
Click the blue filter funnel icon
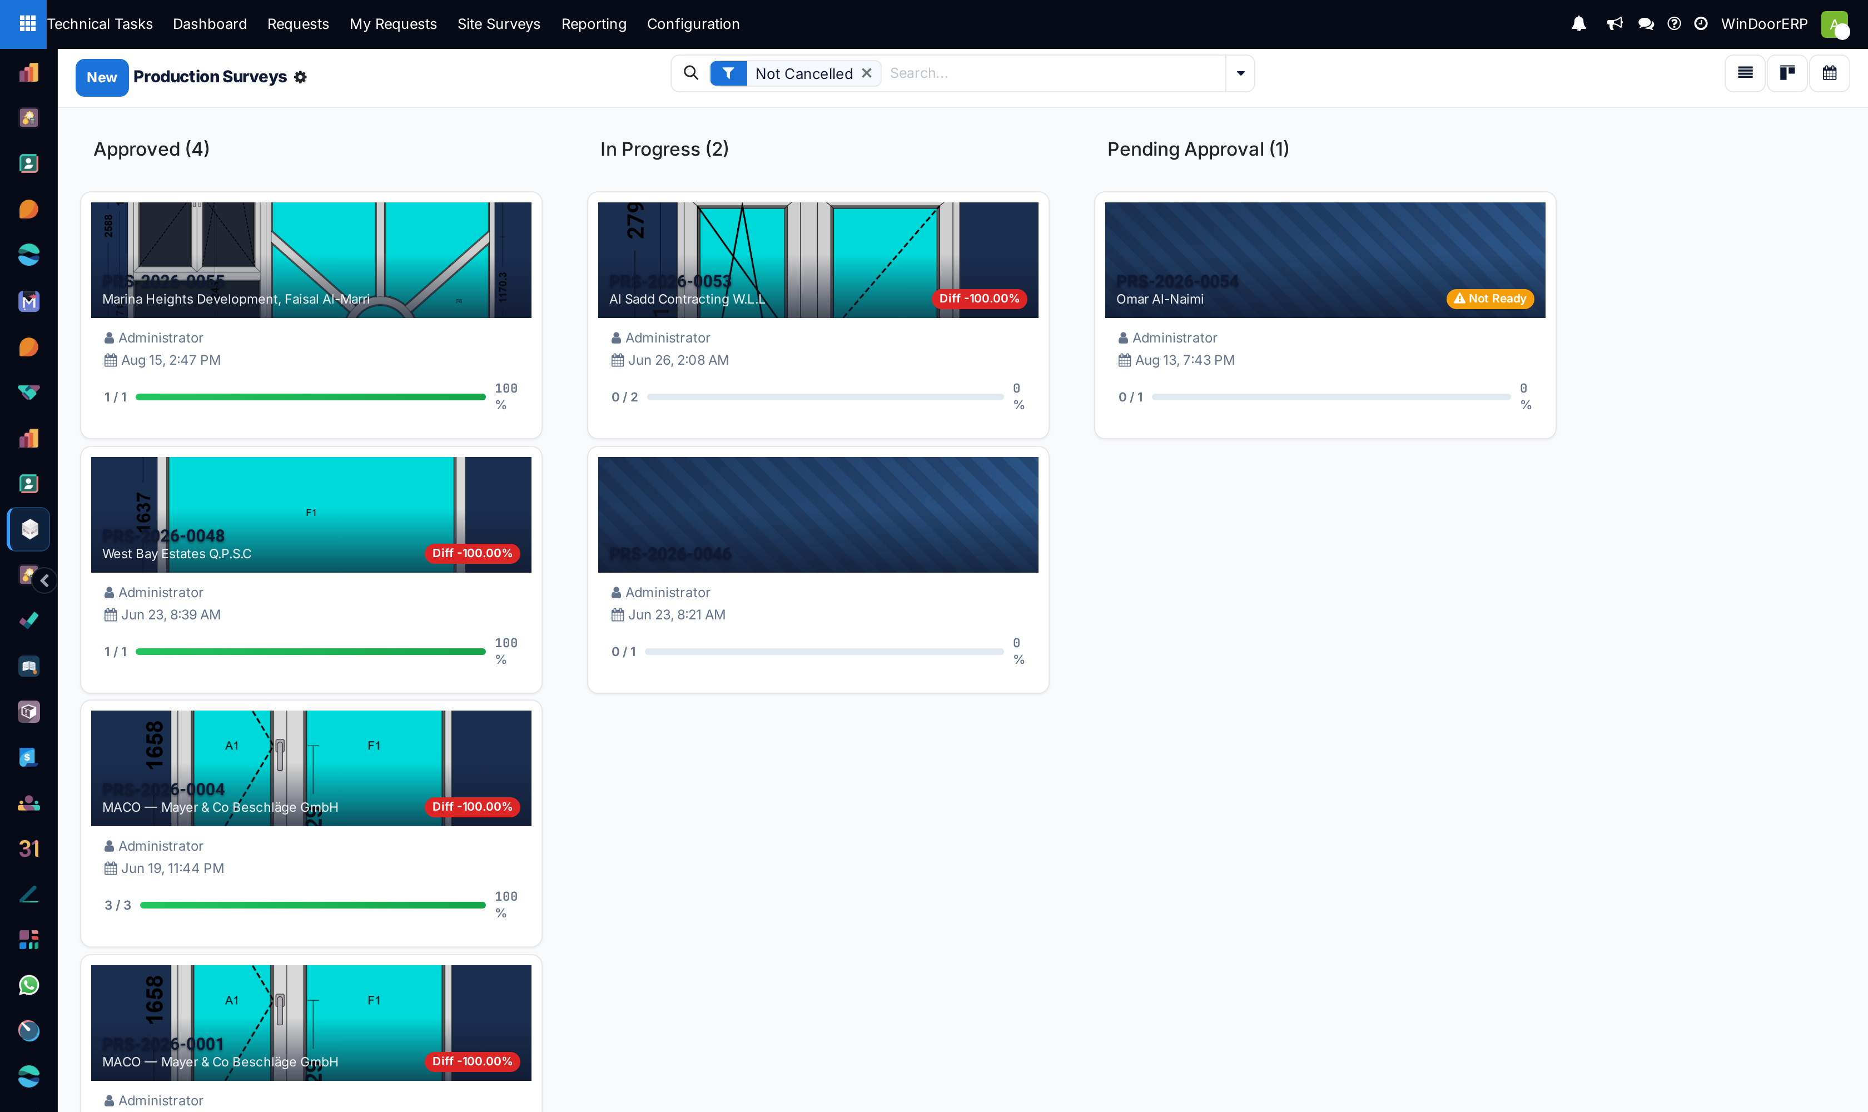(x=728, y=73)
